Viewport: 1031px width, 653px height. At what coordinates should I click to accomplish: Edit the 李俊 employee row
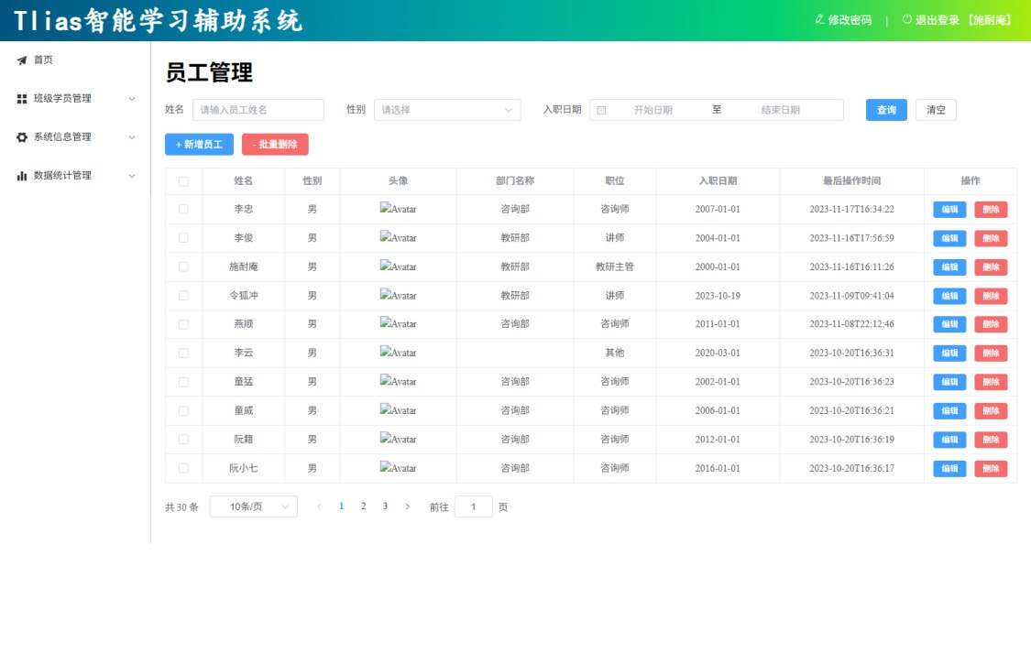coord(949,238)
